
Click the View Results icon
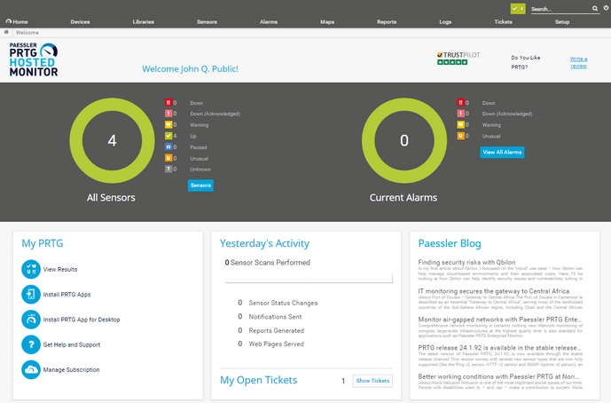30,268
